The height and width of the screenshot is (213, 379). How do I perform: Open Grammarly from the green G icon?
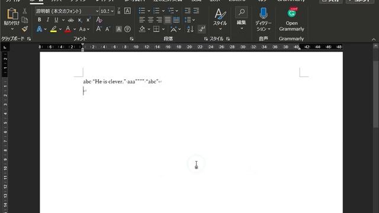(292, 13)
